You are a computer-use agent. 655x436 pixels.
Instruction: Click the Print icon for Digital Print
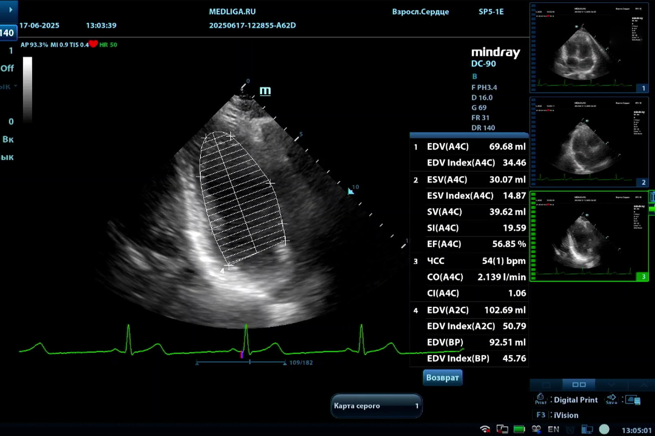(540, 399)
